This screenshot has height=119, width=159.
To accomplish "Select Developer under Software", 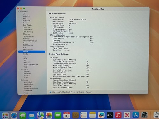I will click(x=28, y=86).
